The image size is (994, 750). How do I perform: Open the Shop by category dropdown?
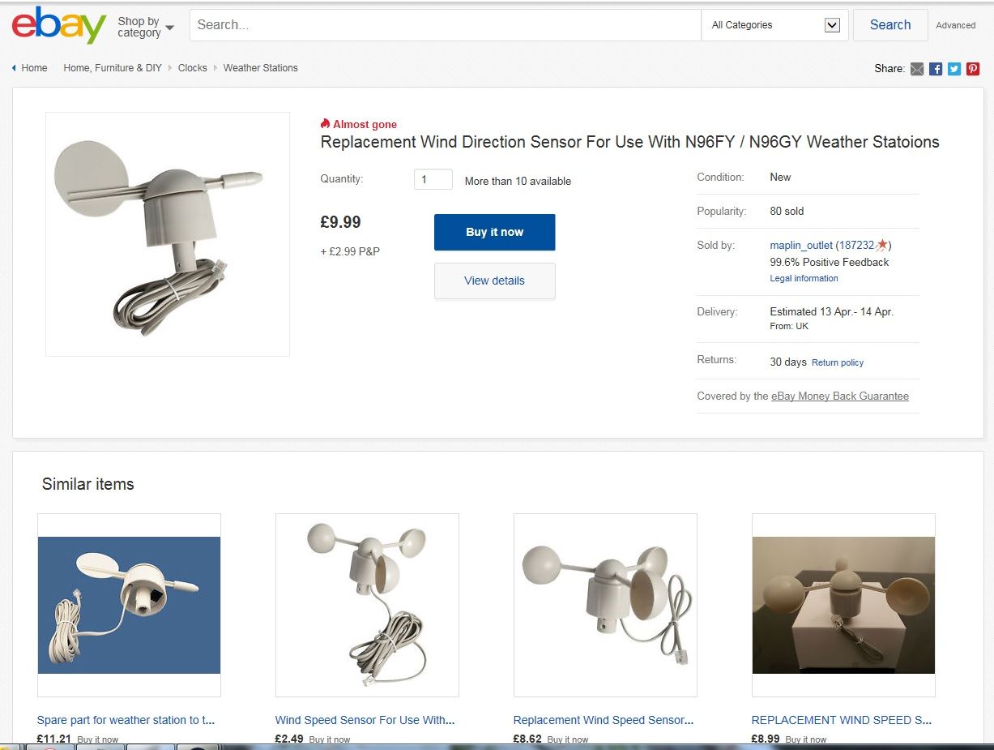click(146, 27)
